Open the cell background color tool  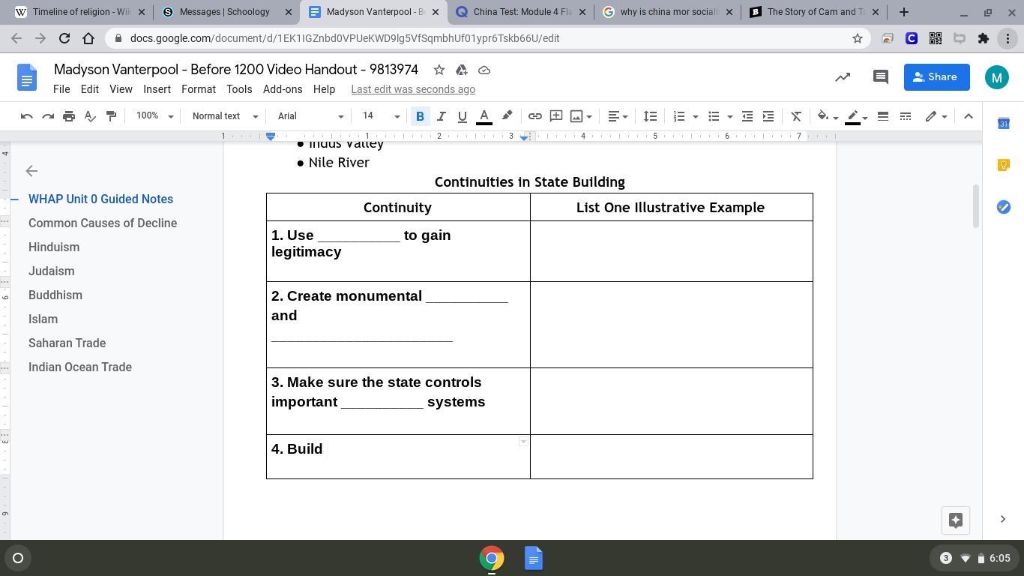click(827, 116)
